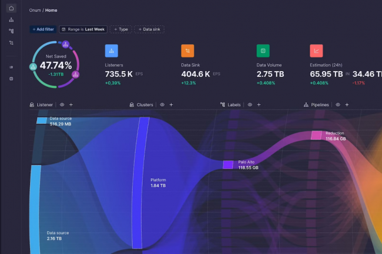Hide the Labels column with eye icon
Screen dimensions: 382x254
pyautogui.click(x=249, y=104)
